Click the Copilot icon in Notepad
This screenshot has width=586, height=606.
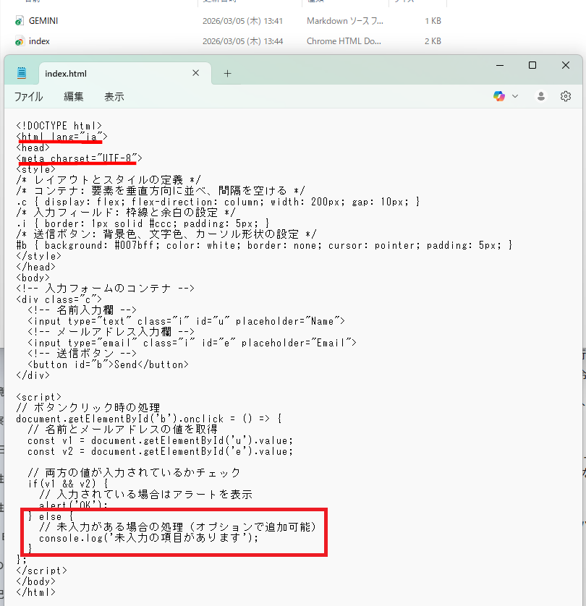(499, 96)
